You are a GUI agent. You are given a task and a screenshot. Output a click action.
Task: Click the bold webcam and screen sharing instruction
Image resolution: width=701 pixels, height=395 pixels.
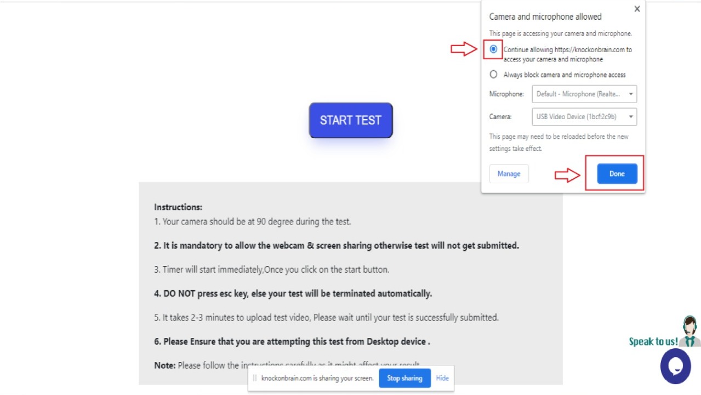(x=337, y=246)
